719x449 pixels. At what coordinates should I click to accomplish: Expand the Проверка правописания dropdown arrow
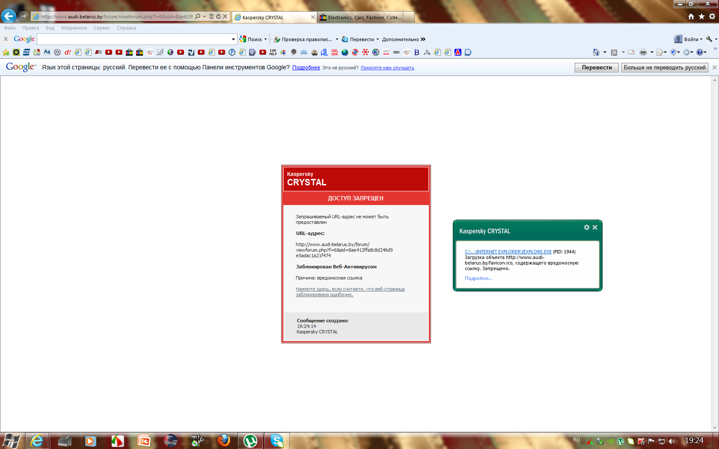pyautogui.click(x=337, y=39)
